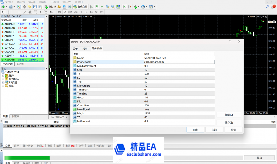This screenshot has width=277, height=164.
Task: Click the zoom out magnifier icon
Action: pos(113,7)
